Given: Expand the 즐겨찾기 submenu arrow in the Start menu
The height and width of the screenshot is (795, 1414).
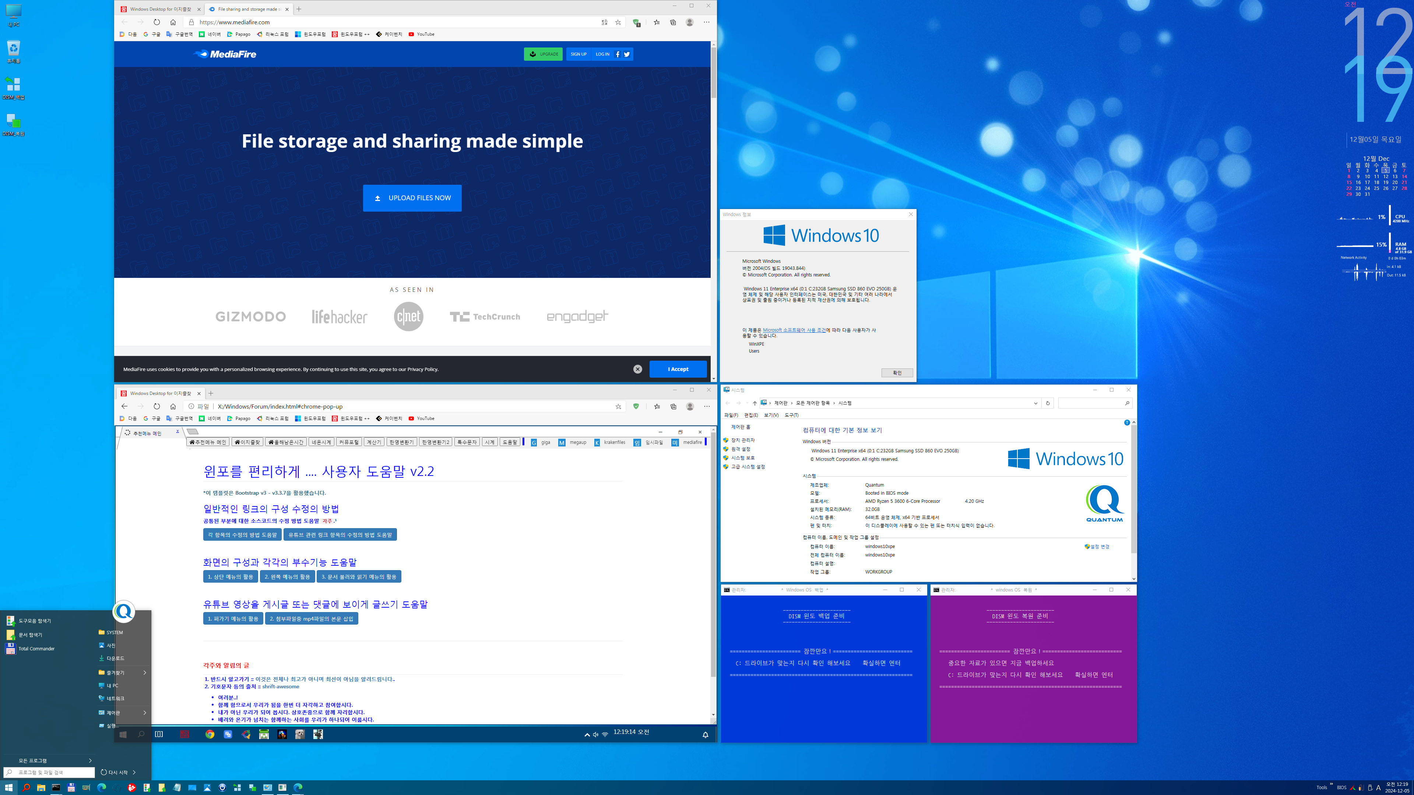Looking at the screenshot, I should click(145, 673).
